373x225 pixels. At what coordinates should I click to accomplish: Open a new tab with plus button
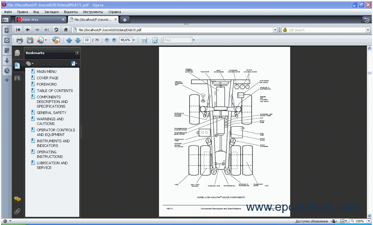125,20
